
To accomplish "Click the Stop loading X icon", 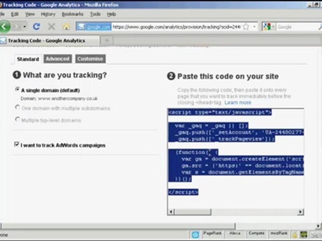I will click(x=51, y=27).
